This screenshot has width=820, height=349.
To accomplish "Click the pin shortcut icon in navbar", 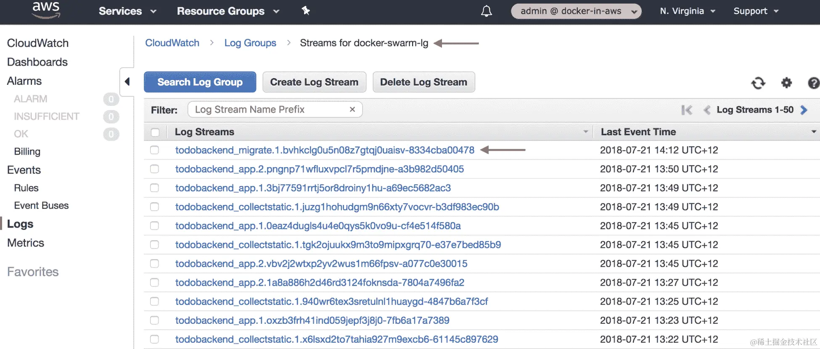I will coord(306,11).
